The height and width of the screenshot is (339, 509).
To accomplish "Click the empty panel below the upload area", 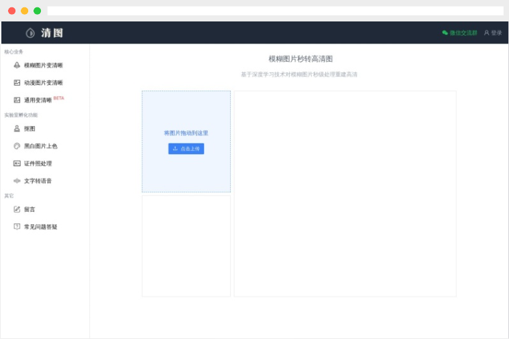I will click(186, 246).
